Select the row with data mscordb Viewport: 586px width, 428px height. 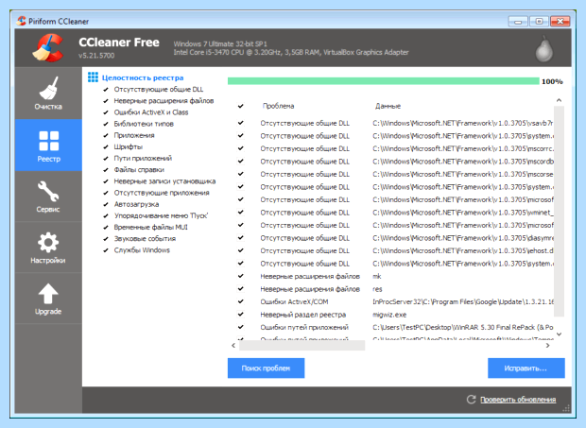(395, 162)
